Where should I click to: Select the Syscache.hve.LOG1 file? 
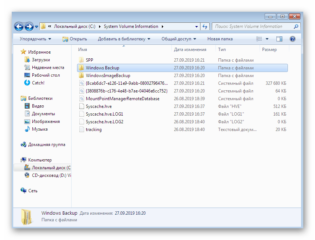coord(104,114)
